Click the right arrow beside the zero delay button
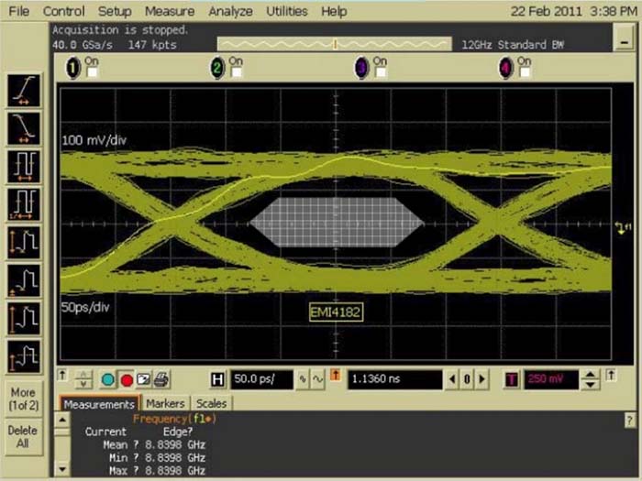This screenshot has height=481, width=642. (x=482, y=379)
